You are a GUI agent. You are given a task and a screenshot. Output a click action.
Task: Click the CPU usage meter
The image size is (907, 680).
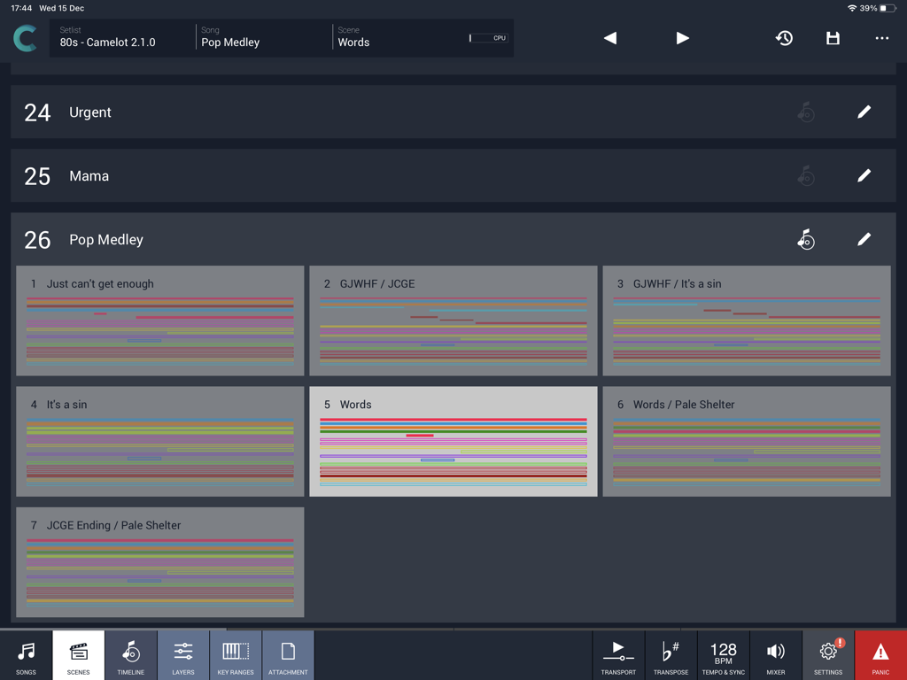pyautogui.click(x=482, y=38)
